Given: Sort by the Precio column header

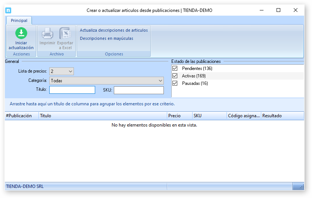Looking at the screenshot, I should point(179,116).
